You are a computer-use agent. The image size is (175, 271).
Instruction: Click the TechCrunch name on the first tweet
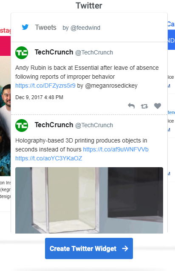[54, 52]
